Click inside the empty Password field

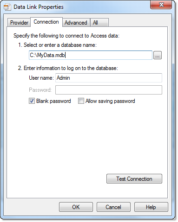click(x=109, y=90)
